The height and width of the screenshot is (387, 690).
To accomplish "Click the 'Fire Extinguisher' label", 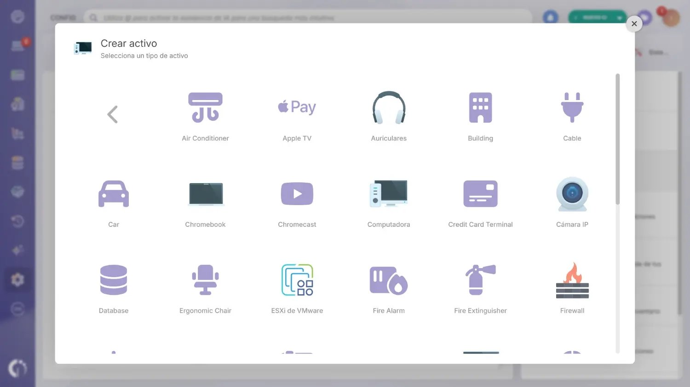I will (480, 311).
